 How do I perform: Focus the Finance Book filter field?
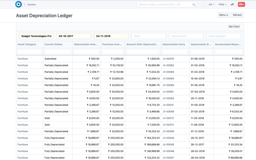point(186,36)
